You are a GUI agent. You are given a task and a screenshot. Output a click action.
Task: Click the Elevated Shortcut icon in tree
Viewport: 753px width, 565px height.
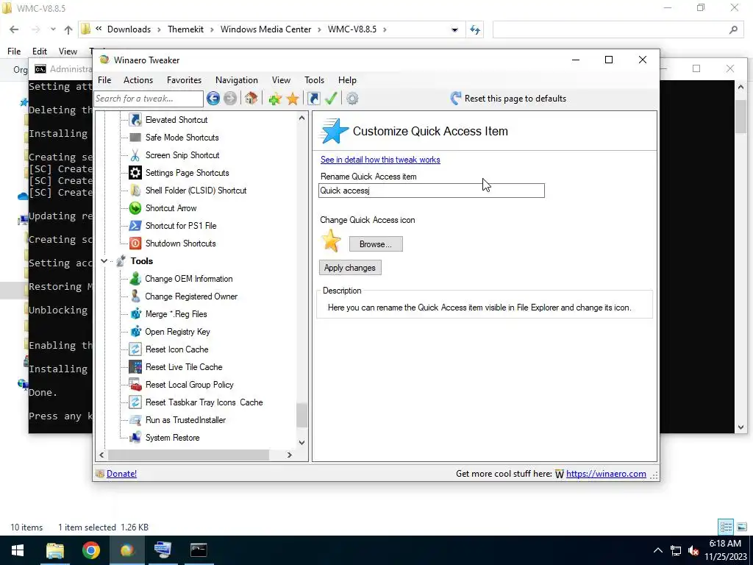[x=135, y=120]
